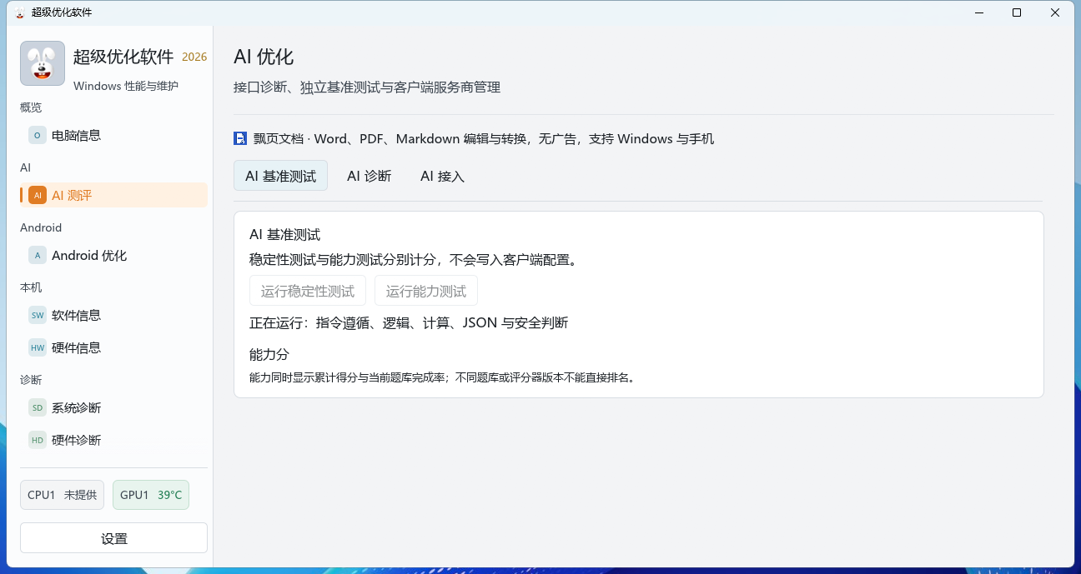The image size is (1081, 574).
Task: Click the 能力同时显示累计得分 note text
Action: (x=445, y=377)
